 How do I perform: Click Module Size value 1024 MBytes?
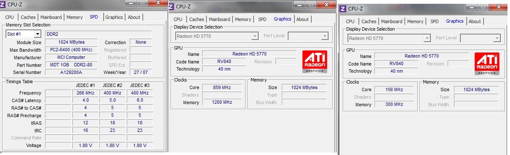(71, 42)
